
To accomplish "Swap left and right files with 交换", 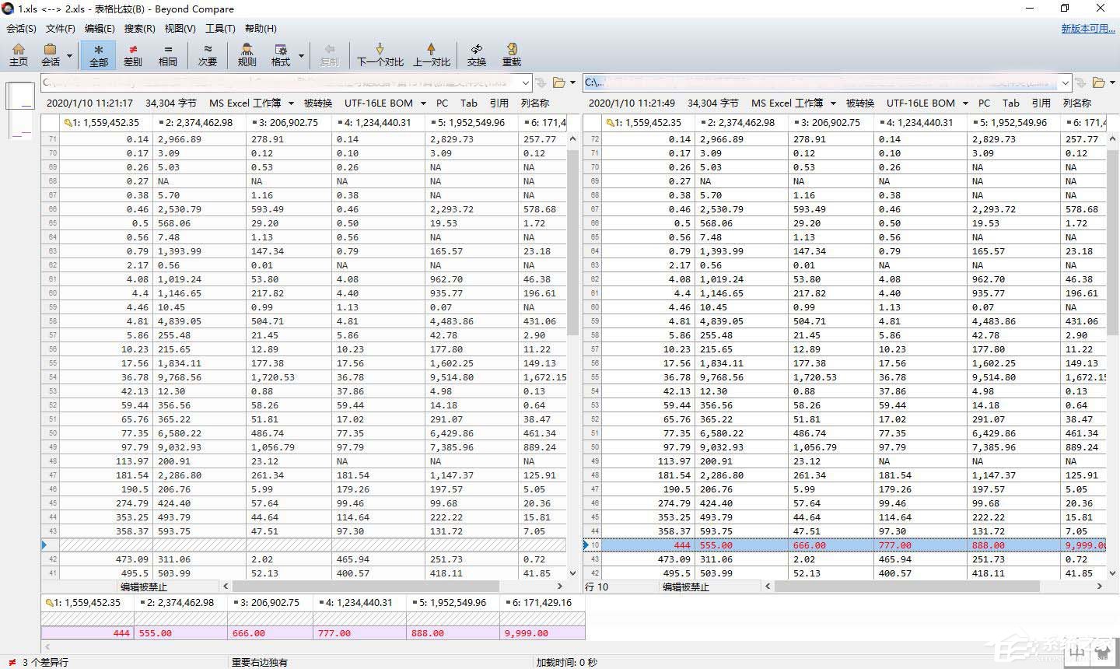I will (x=475, y=54).
